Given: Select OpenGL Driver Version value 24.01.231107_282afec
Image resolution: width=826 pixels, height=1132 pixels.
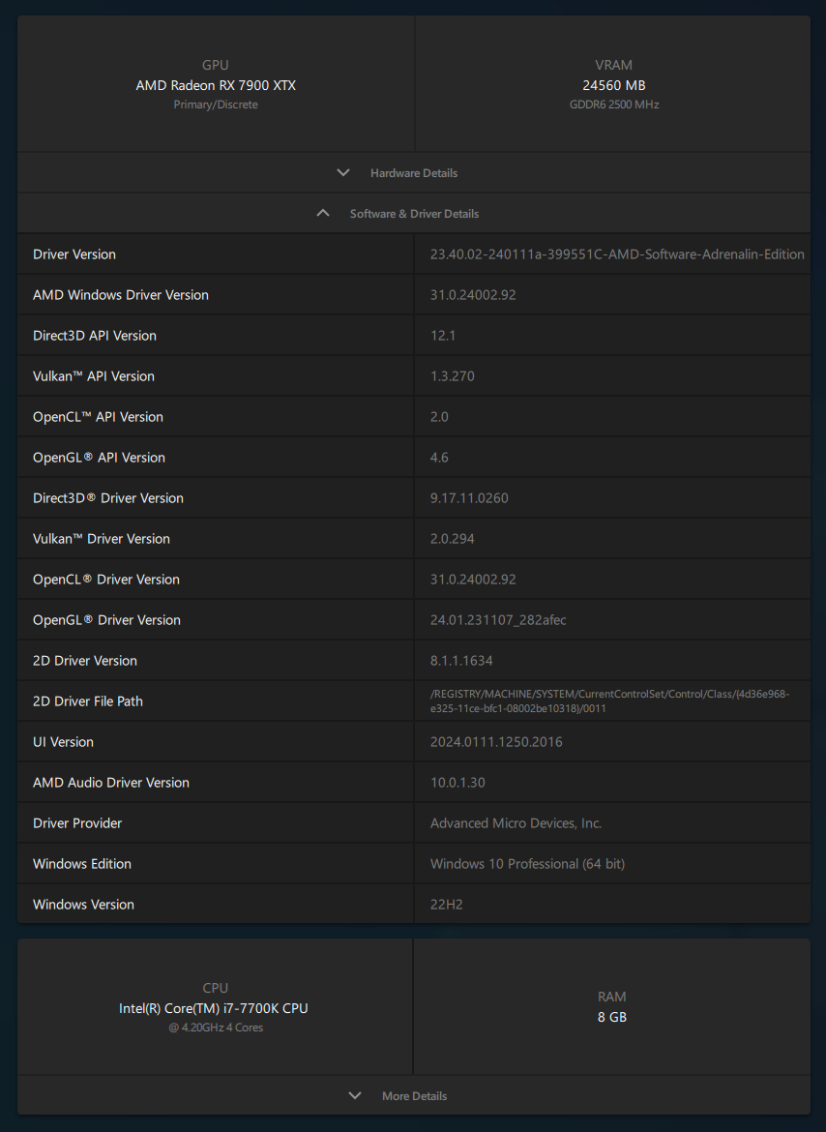Looking at the screenshot, I should point(498,620).
